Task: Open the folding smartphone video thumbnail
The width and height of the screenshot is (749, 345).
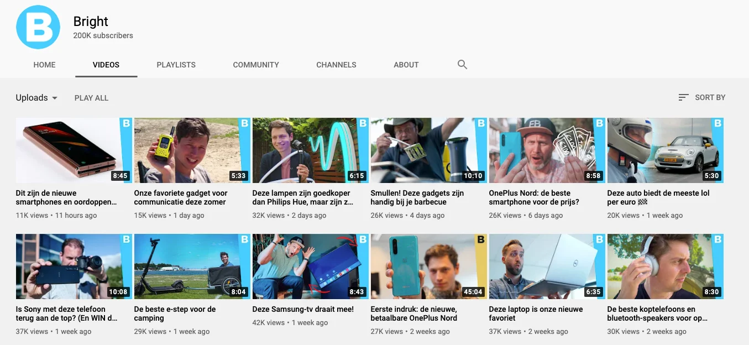Action: pos(74,150)
